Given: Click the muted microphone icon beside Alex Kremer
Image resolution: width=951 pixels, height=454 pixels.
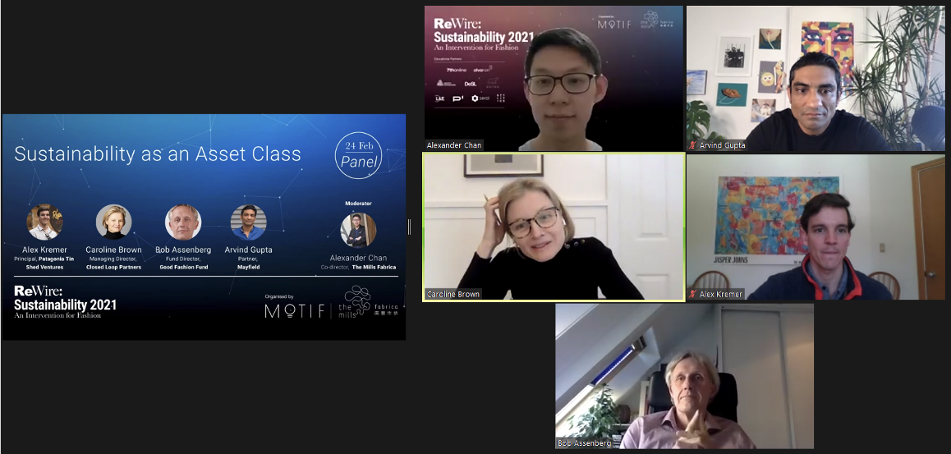Looking at the screenshot, I should coord(693,294).
